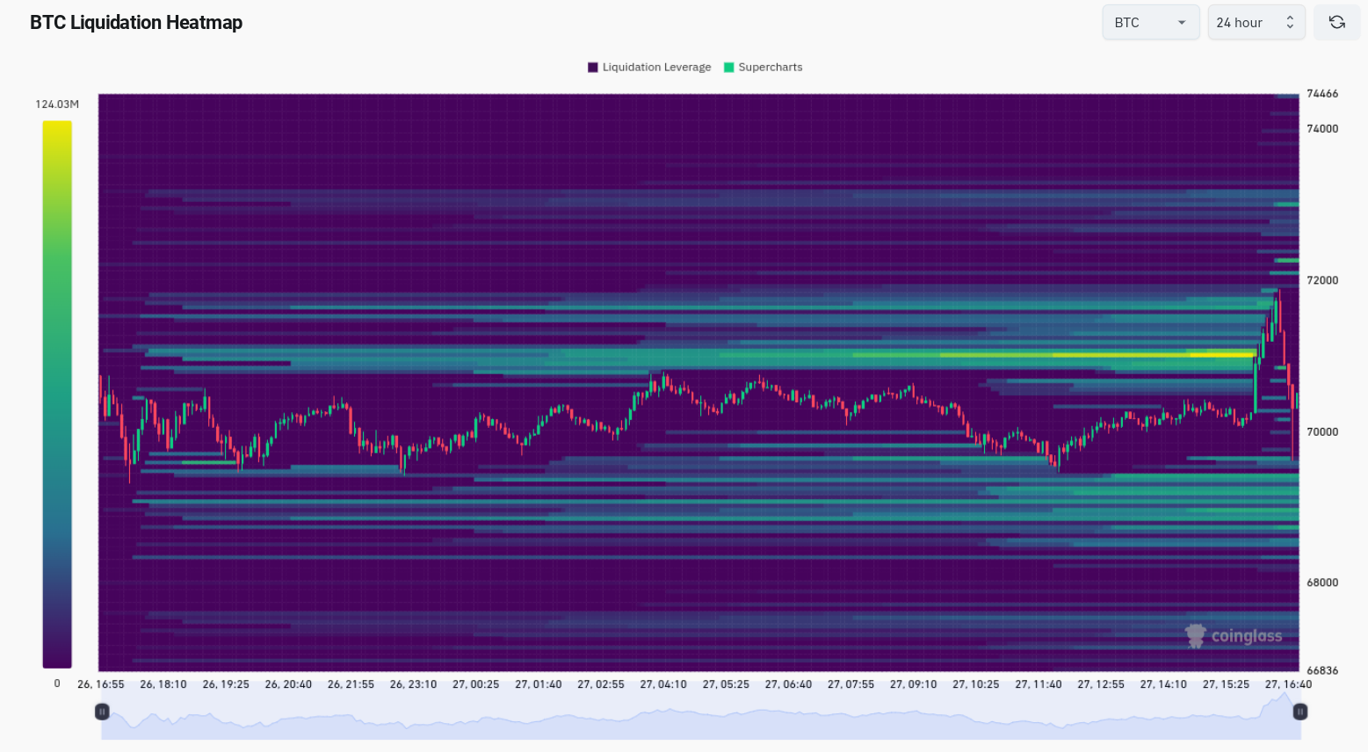Expand the 24 hour timeframe selector
The width and height of the screenshot is (1368, 752).
tap(1256, 23)
